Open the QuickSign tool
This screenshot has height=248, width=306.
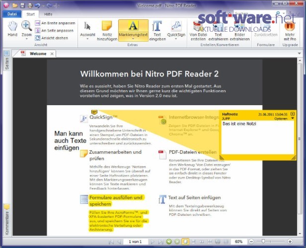point(176,28)
